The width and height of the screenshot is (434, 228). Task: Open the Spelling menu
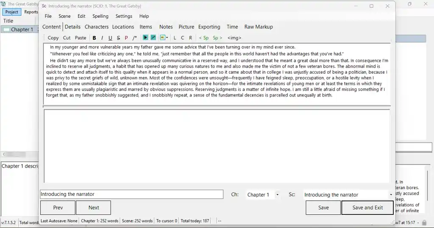point(100,16)
